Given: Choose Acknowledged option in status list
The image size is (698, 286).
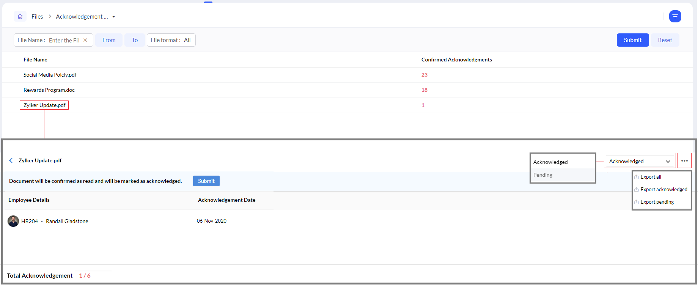Looking at the screenshot, I should (x=563, y=162).
